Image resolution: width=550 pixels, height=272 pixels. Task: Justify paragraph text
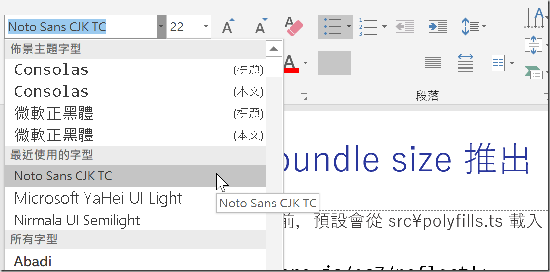click(x=432, y=63)
